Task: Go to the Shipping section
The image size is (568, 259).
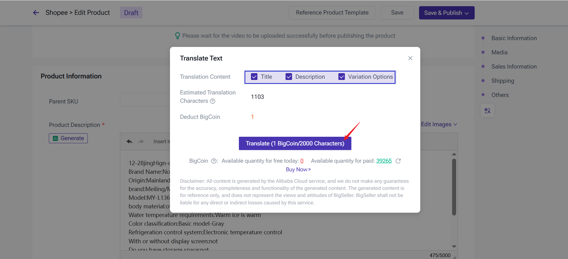Action: [503, 81]
